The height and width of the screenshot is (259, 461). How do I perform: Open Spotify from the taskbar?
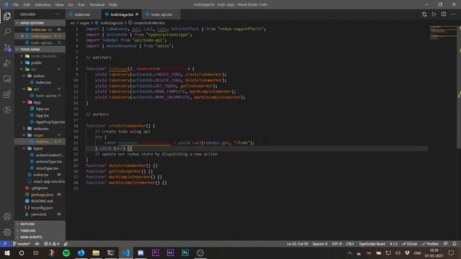click(66, 253)
